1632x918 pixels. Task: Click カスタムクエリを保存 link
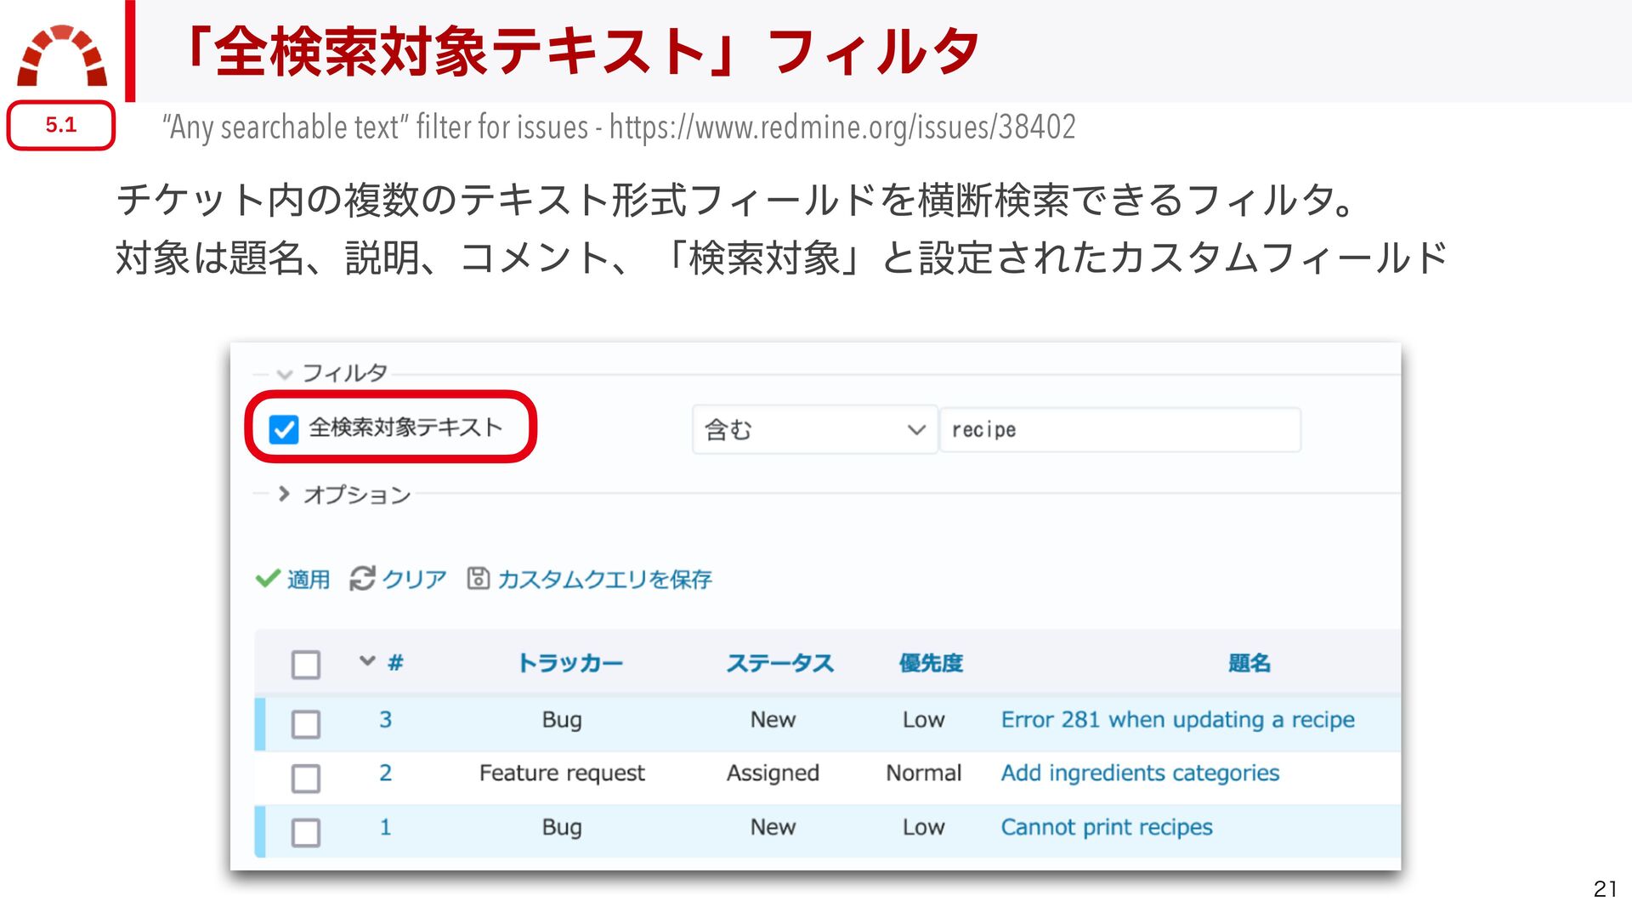point(604,580)
